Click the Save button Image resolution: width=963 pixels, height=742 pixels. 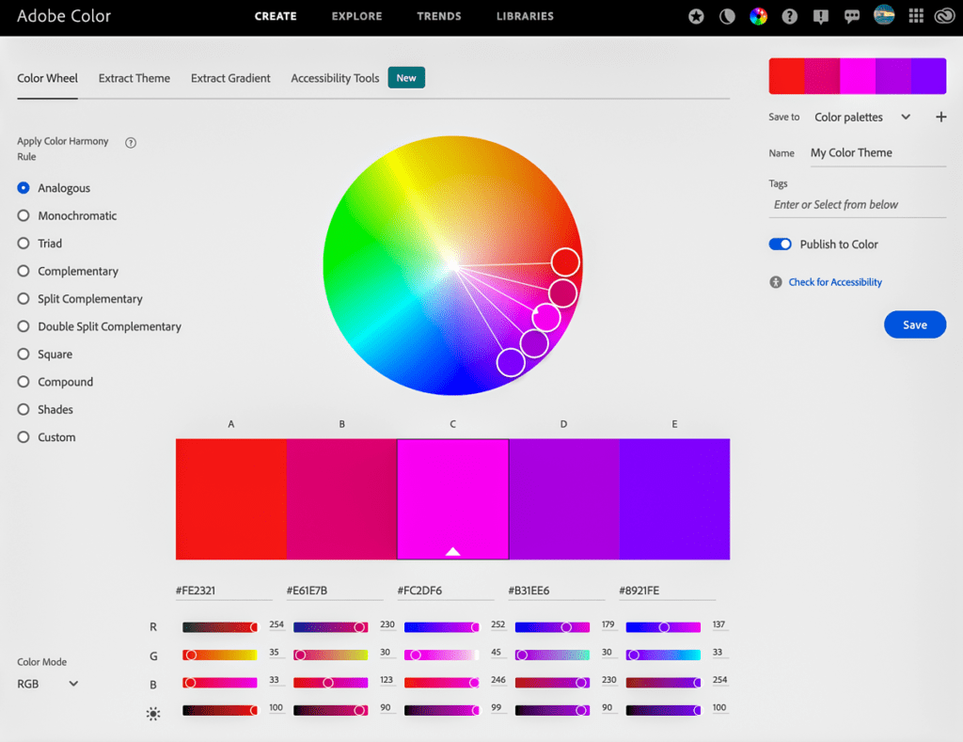(x=914, y=324)
